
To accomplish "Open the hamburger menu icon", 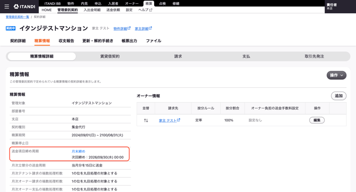I will click(7, 6).
